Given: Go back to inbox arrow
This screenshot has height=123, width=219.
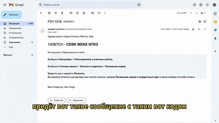Looking at the screenshot, I should point(41,13).
